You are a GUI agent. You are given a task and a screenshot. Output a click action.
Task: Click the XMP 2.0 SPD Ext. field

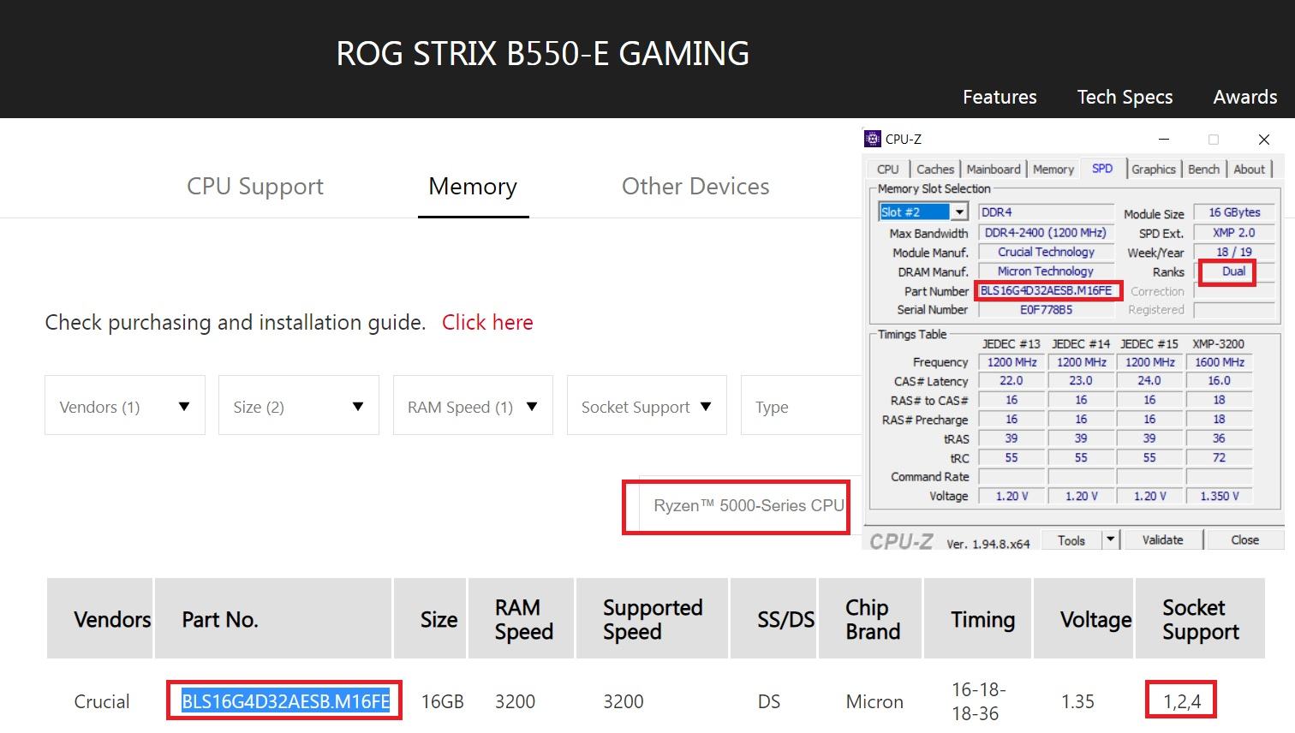click(x=1234, y=232)
